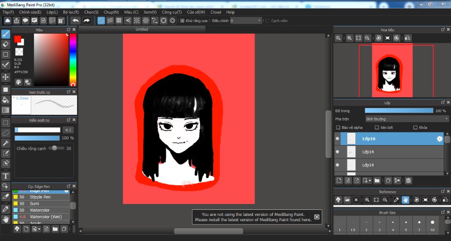Hide the first Lớp14 layer
The image size is (451, 241).
(x=337, y=152)
